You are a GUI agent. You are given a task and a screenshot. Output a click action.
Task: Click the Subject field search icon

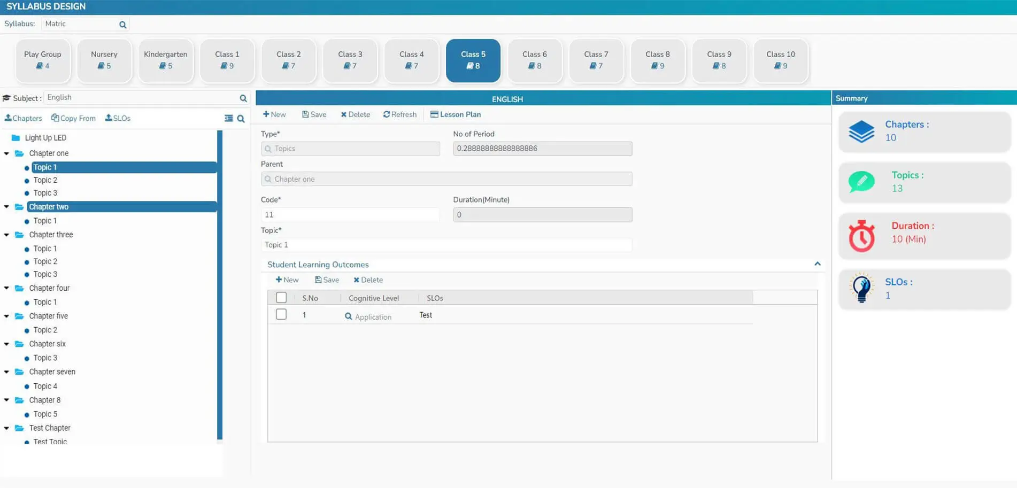click(x=243, y=98)
